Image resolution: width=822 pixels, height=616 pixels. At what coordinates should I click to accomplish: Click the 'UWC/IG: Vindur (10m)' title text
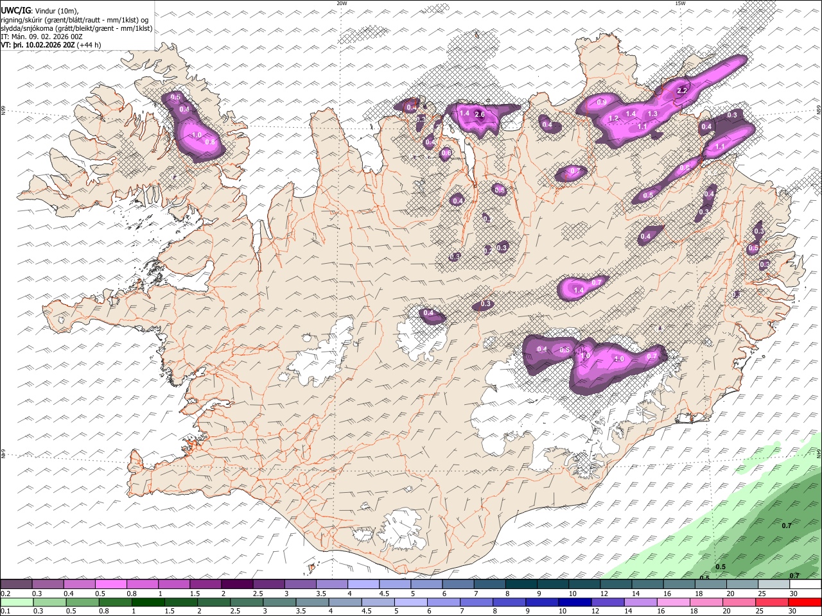tap(39, 11)
